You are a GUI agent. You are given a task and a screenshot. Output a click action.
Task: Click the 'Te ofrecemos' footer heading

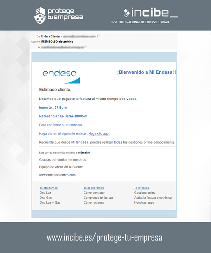point(49,188)
